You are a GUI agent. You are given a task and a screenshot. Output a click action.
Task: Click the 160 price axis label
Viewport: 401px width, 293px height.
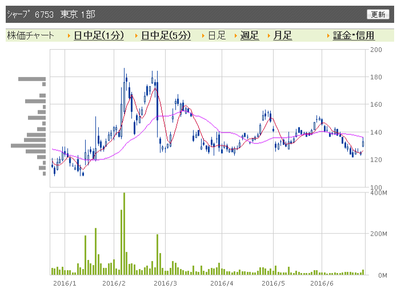[x=376, y=105]
